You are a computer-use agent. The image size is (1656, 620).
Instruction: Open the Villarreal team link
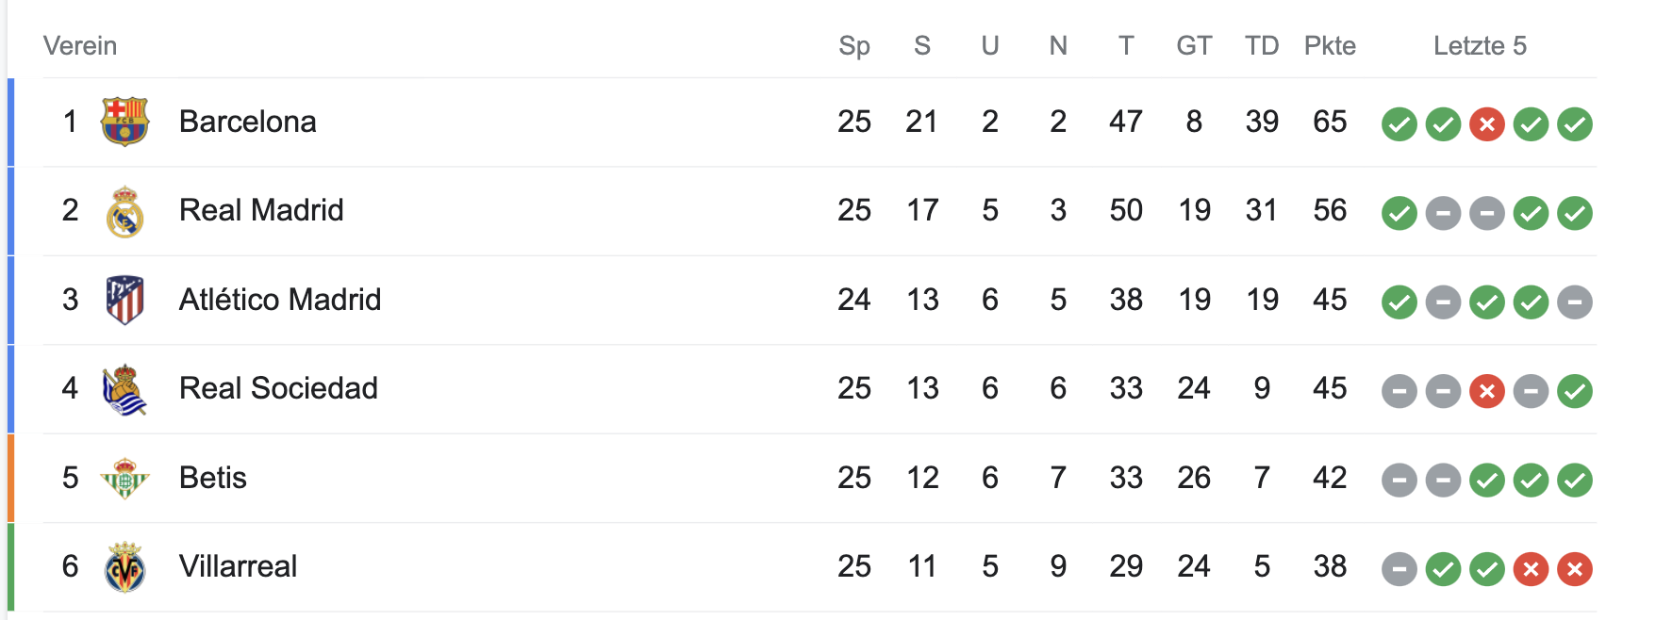238,566
